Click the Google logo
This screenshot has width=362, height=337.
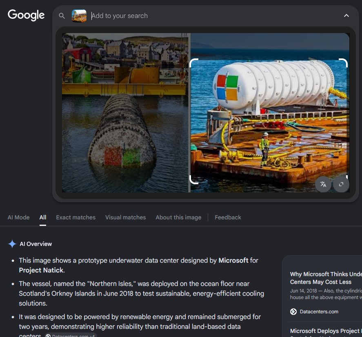tap(26, 15)
